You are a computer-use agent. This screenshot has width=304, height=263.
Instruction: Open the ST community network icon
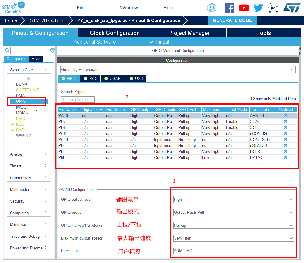pos(273,8)
